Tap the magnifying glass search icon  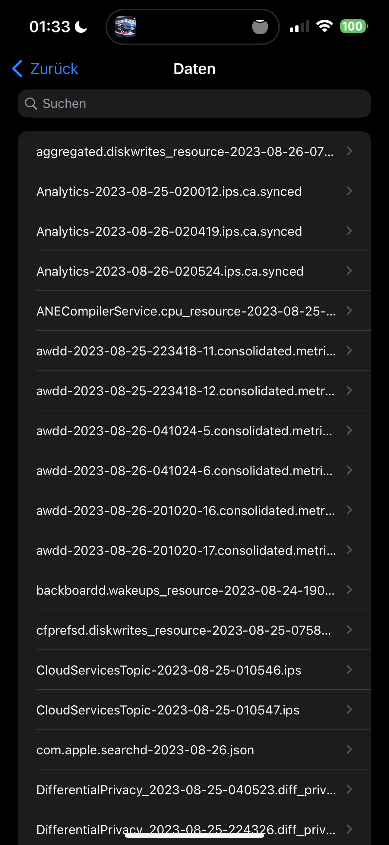point(31,104)
